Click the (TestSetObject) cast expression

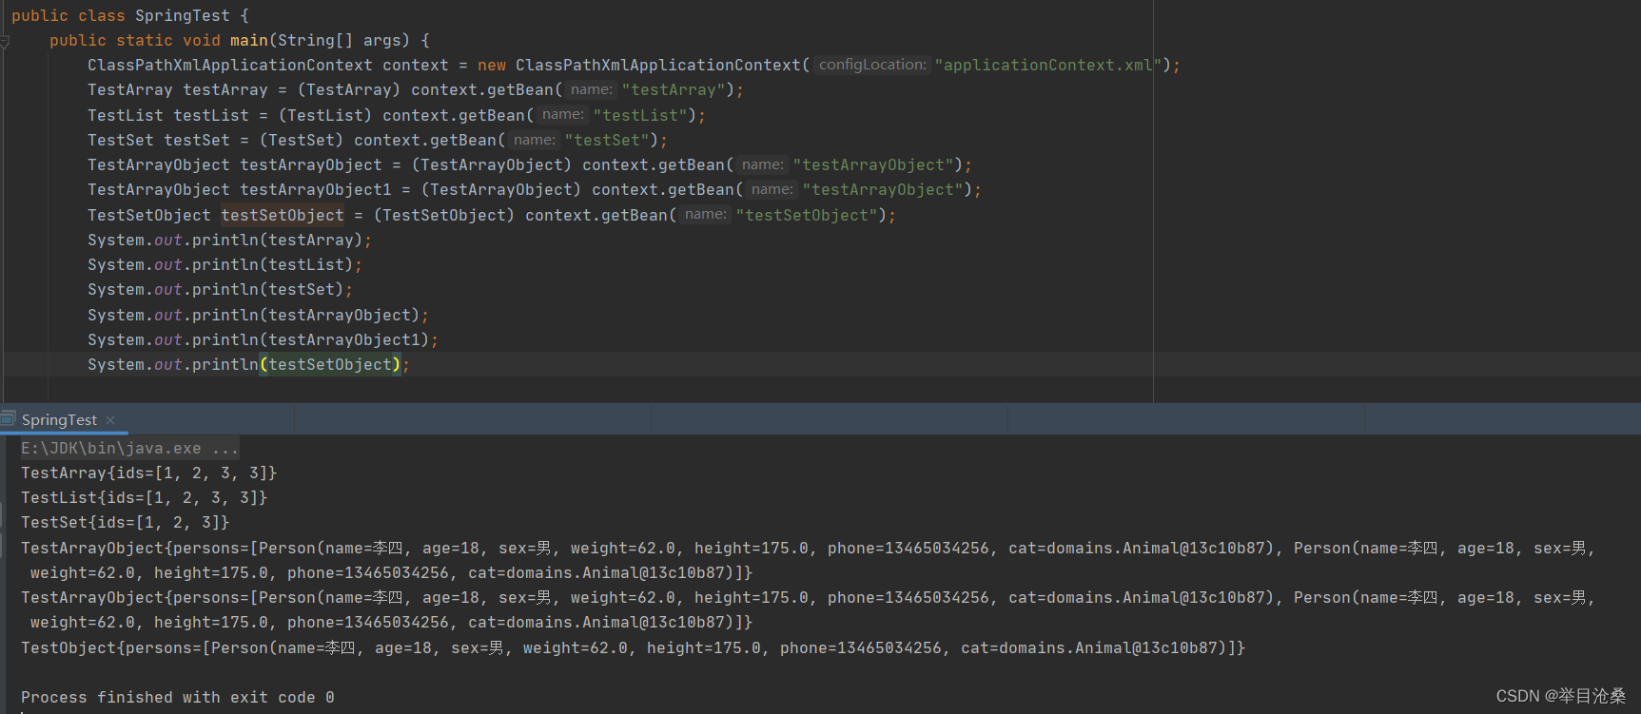coord(444,215)
